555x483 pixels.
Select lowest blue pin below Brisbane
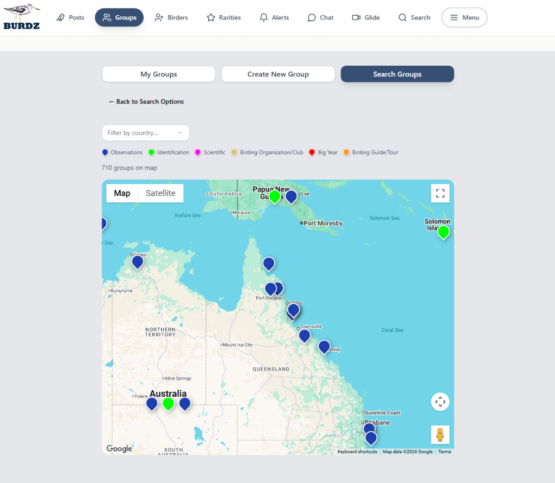pyautogui.click(x=371, y=438)
